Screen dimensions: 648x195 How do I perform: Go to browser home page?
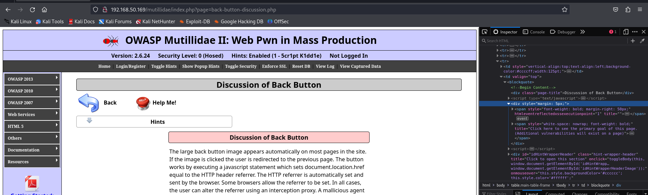pyautogui.click(x=44, y=10)
